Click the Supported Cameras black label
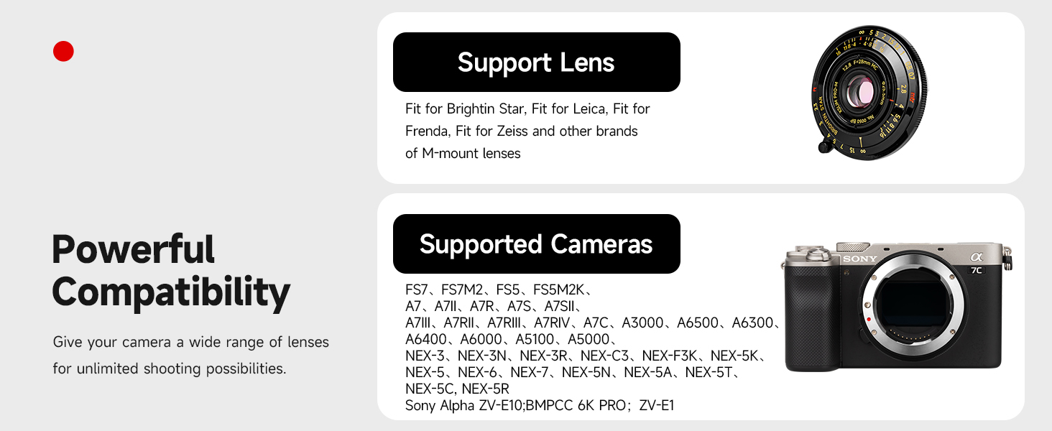Viewport: 1052px width, 431px height. click(536, 244)
